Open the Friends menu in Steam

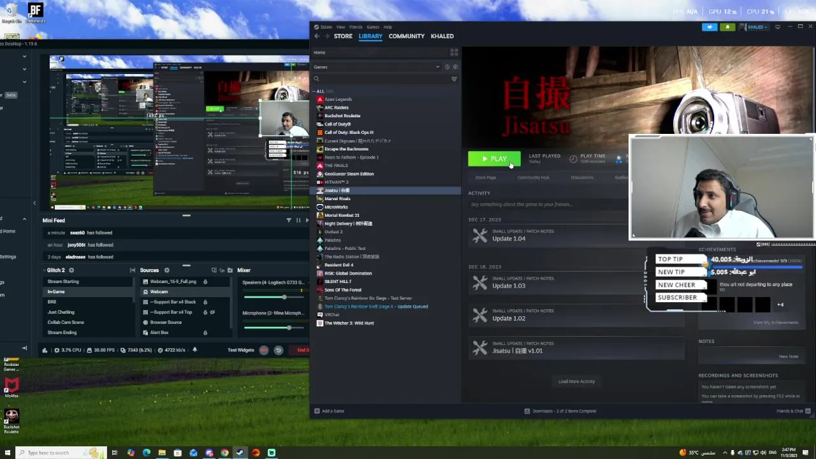[x=356, y=27]
